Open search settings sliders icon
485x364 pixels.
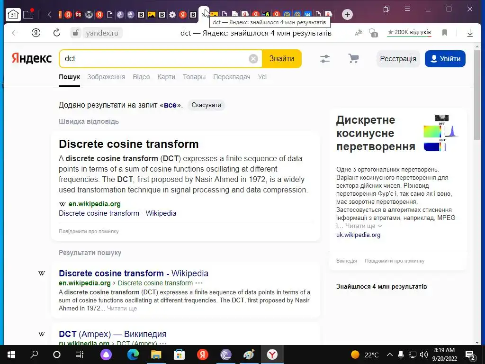(325, 58)
